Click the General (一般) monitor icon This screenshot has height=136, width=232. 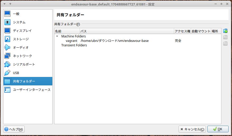click(x=7, y=14)
